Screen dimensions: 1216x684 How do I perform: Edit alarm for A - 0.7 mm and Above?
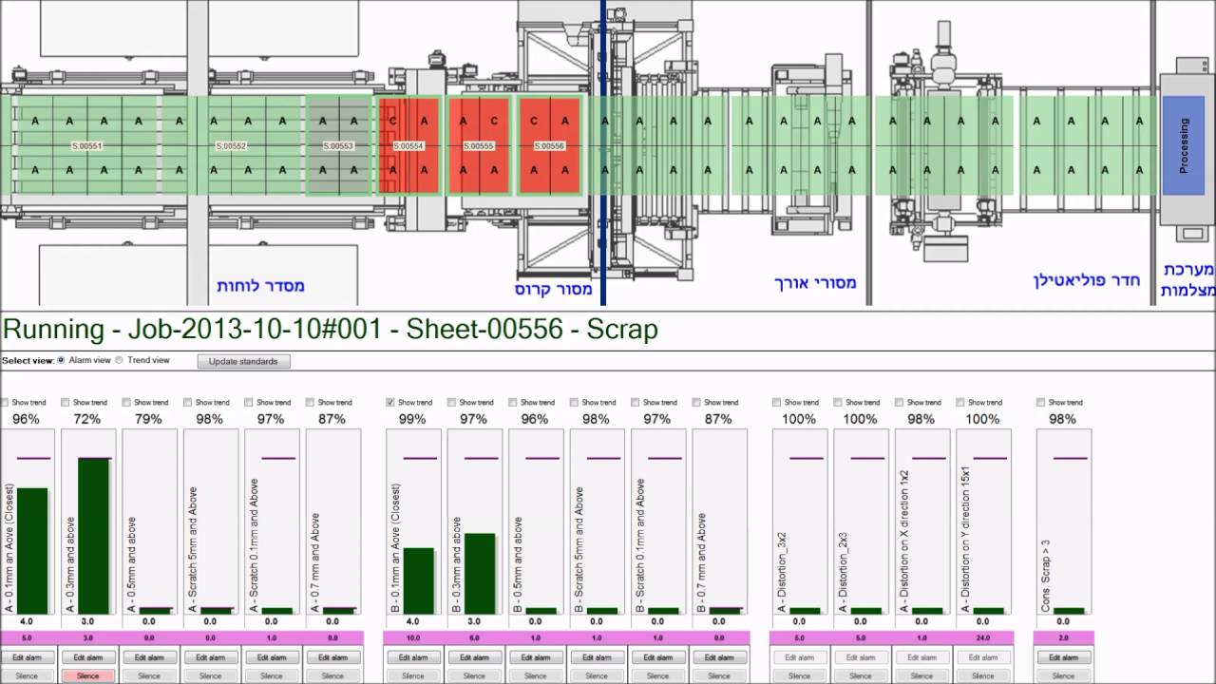[332, 657]
